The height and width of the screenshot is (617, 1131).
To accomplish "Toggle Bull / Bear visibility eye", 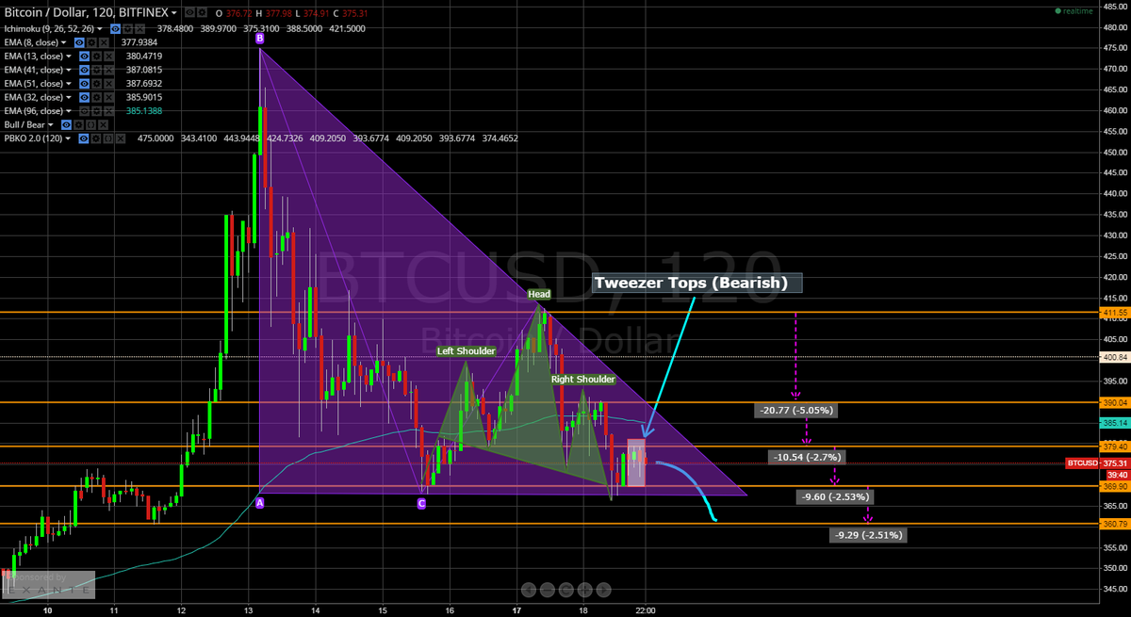I will [x=66, y=124].
